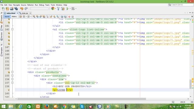Click the New Project toolbar icon
Viewport: 194px width, 109px height.
(x=7, y=9)
